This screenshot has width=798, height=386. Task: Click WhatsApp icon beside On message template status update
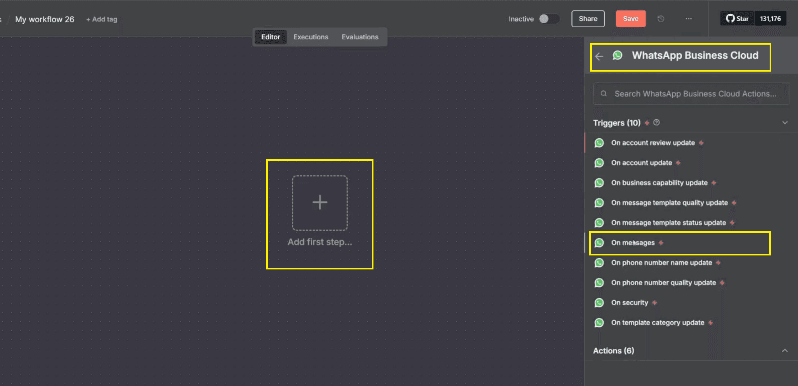coord(599,223)
